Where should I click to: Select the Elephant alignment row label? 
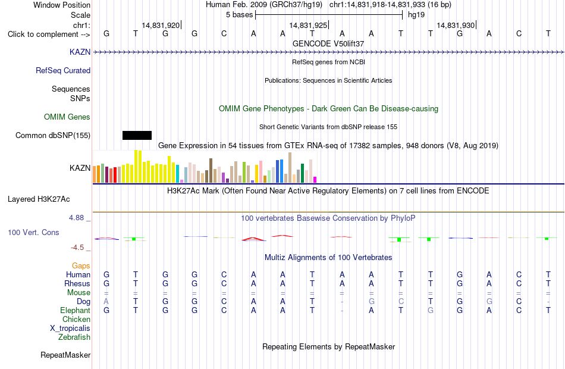(x=75, y=310)
